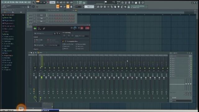This screenshot has width=199, height=112.
Task: Click the pencil-shaped icon in shortcut row
Action: coord(64,7)
